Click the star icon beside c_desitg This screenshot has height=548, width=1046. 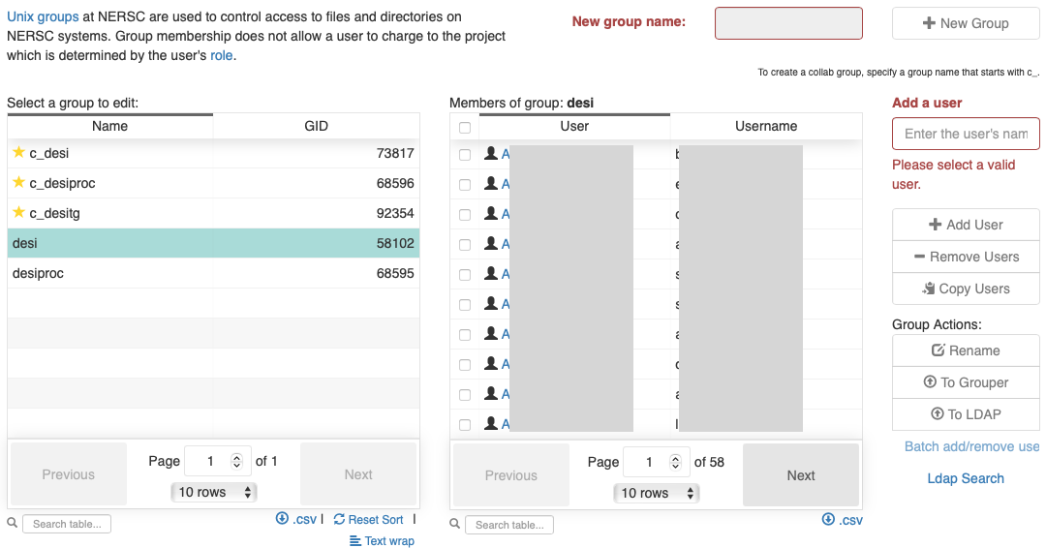pyautogui.click(x=18, y=213)
